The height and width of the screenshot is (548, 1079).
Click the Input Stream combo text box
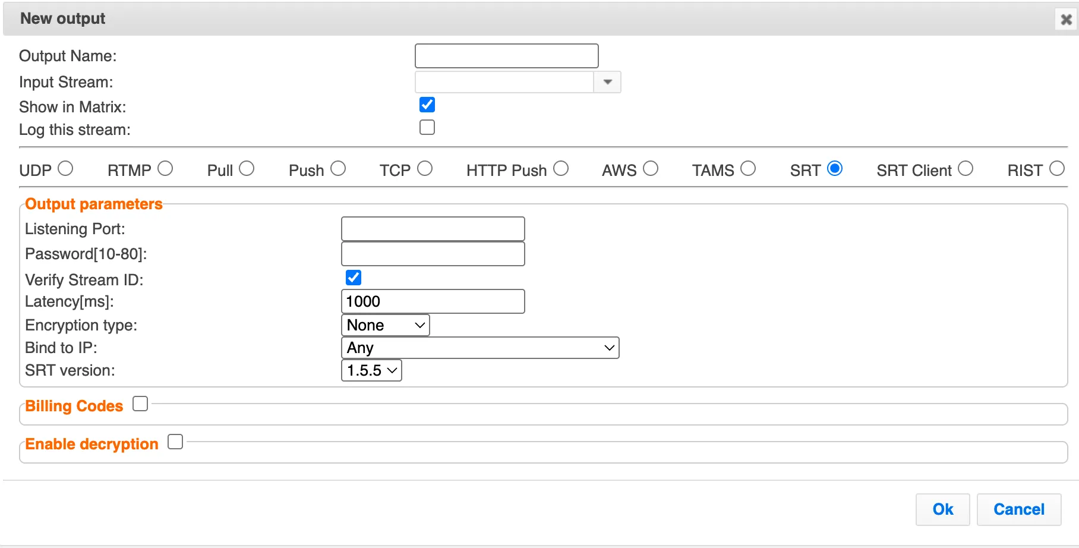(504, 82)
